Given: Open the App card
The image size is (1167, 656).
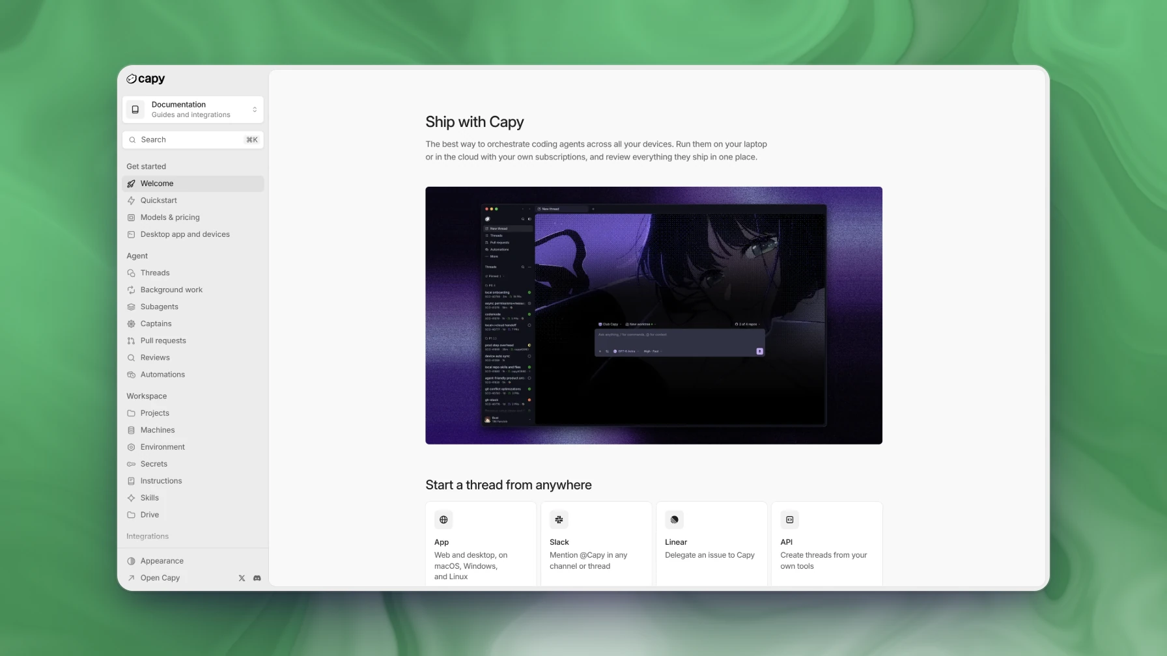Looking at the screenshot, I should click(x=481, y=544).
